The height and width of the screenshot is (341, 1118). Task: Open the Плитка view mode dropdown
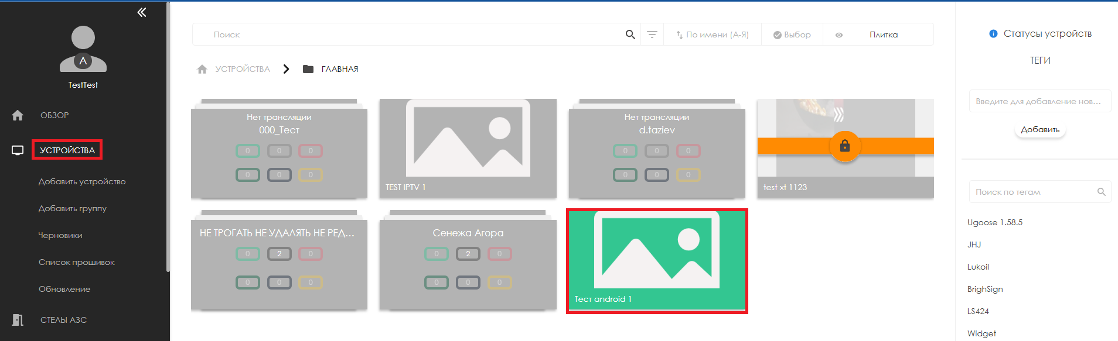(x=883, y=35)
